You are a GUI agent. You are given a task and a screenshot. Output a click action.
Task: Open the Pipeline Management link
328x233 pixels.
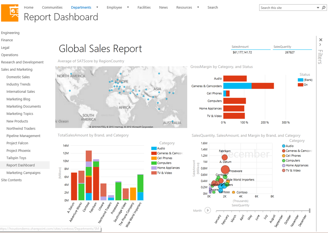click(23, 136)
